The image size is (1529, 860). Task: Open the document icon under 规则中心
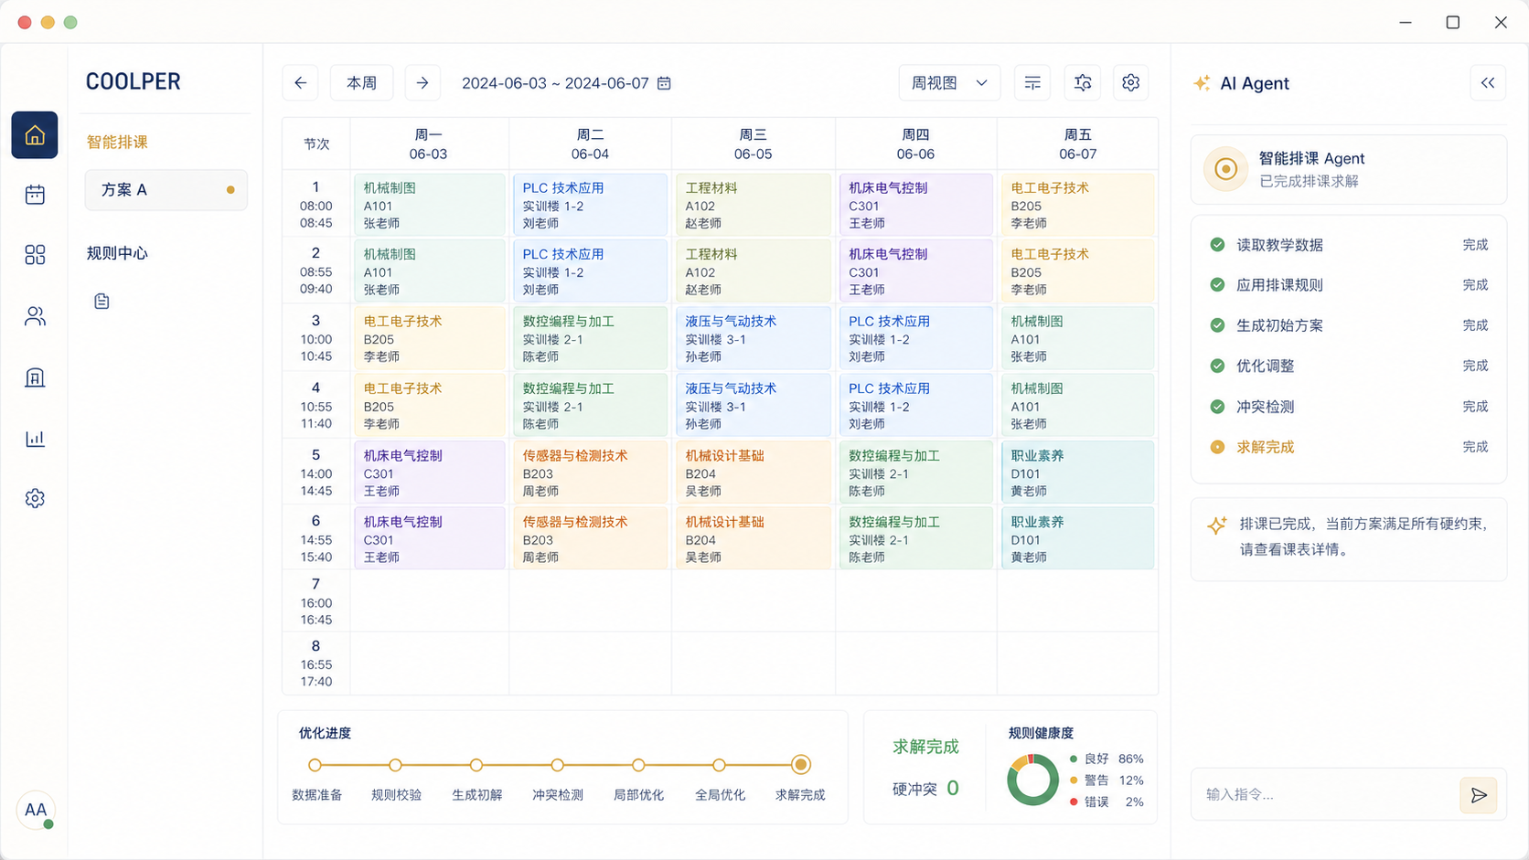pyautogui.click(x=102, y=301)
